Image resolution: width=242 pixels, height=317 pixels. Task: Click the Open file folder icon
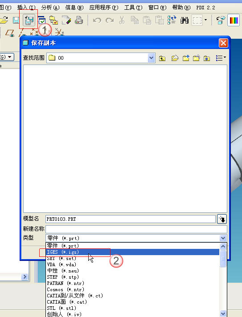[4, 20]
